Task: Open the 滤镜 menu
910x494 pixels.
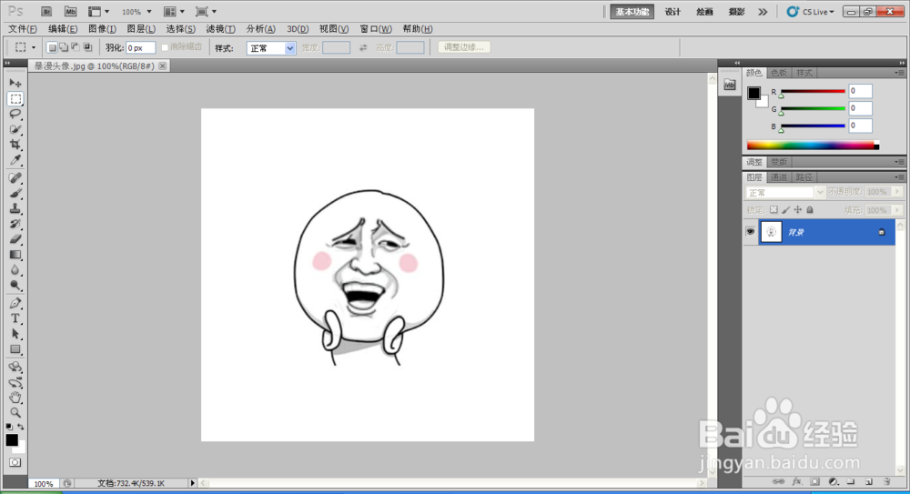Action: pyautogui.click(x=220, y=28)
